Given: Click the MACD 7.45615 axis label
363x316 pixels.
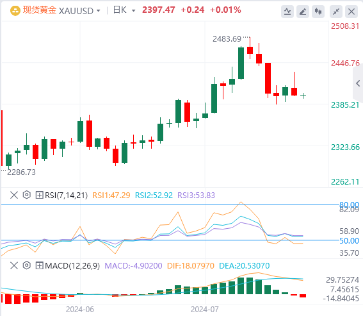Looking at the screenshot, I should [x=344, y=289].
